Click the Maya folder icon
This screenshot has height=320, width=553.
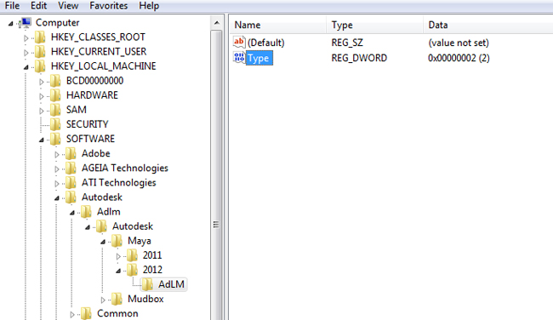[117, 241]
